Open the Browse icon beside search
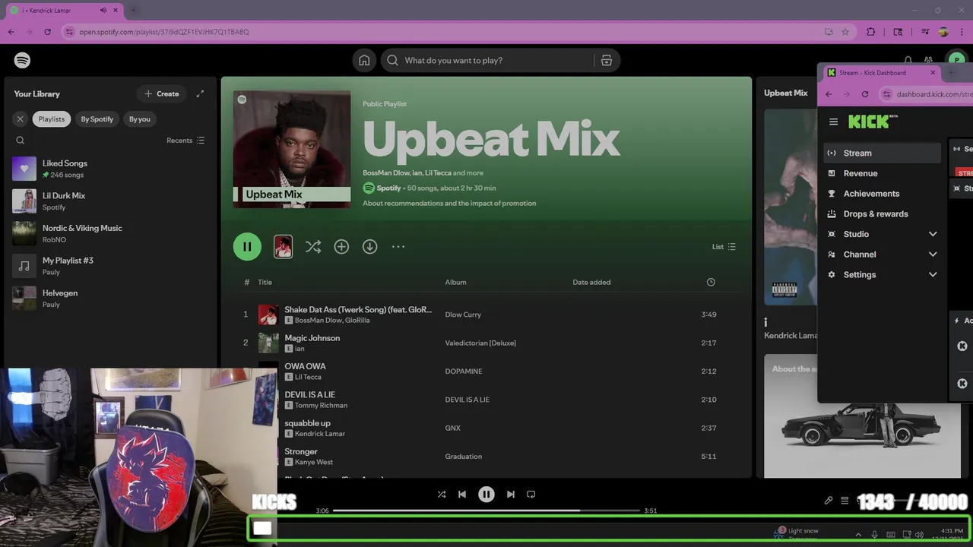Viewport: 973px width, 547px height. (607, 60)
